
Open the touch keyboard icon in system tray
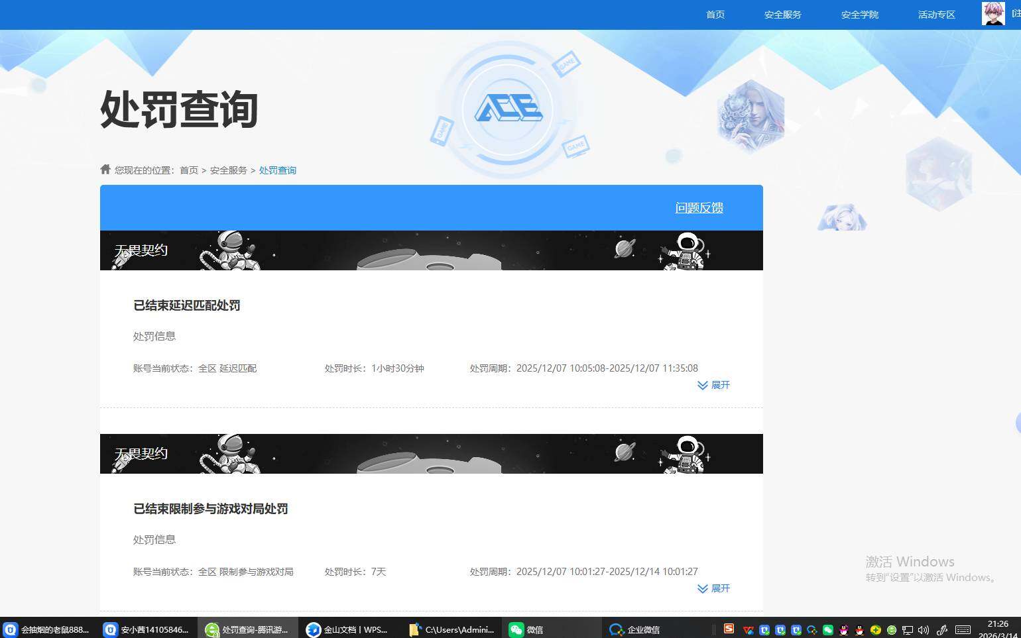point(963,630)
